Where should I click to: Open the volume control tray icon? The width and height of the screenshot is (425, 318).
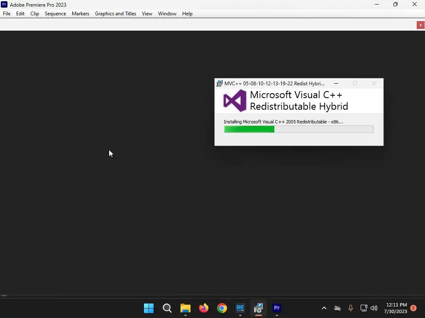[x=374, y=308]
